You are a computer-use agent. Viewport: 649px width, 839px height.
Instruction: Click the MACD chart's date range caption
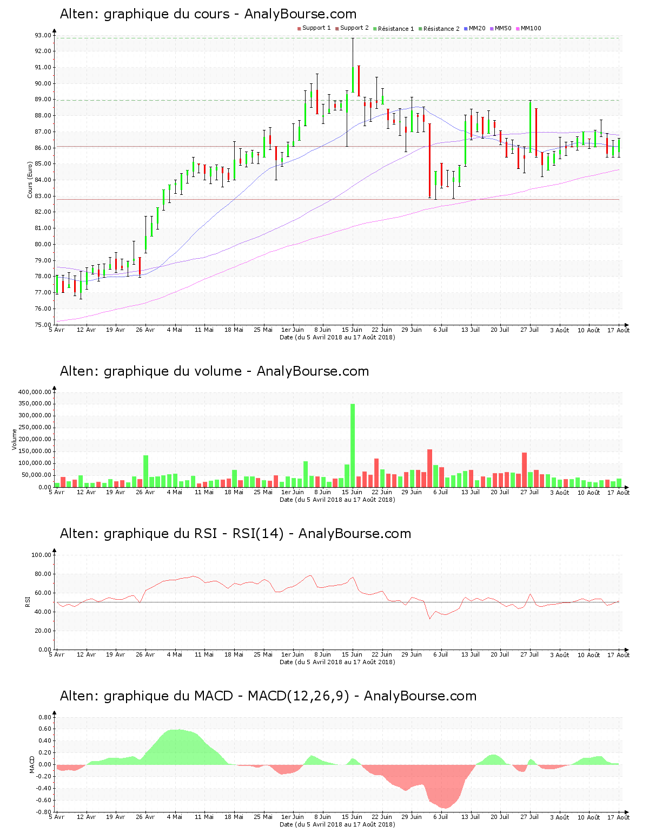tap(337, 824)
